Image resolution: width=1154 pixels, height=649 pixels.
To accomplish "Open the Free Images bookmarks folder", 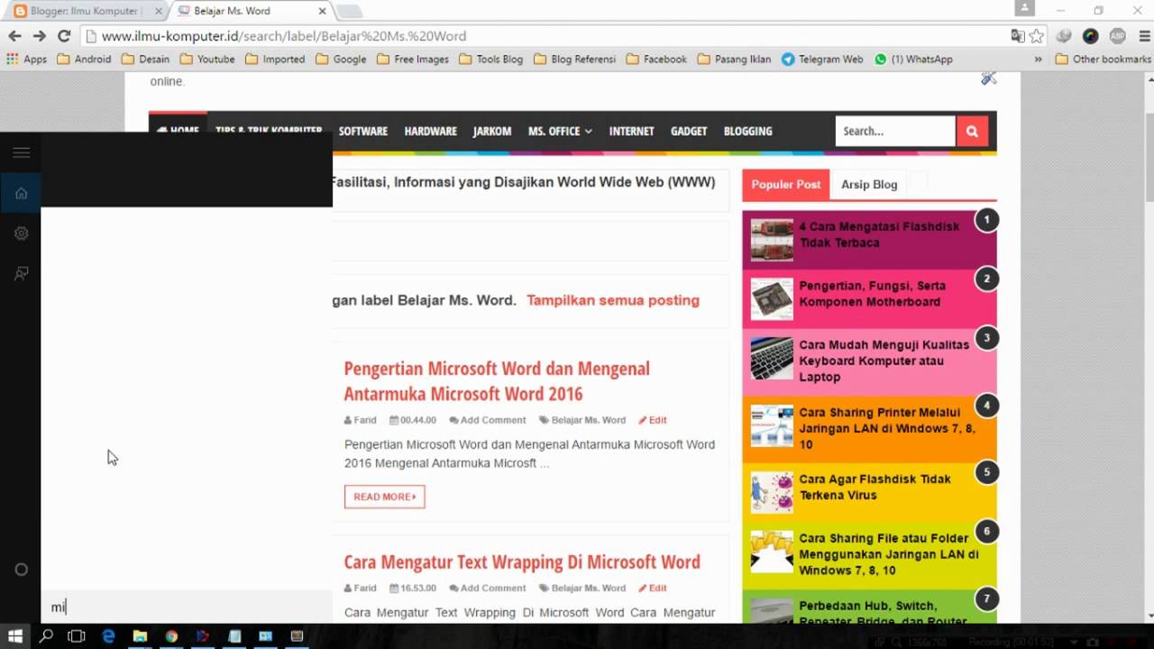I will (413, 59).
